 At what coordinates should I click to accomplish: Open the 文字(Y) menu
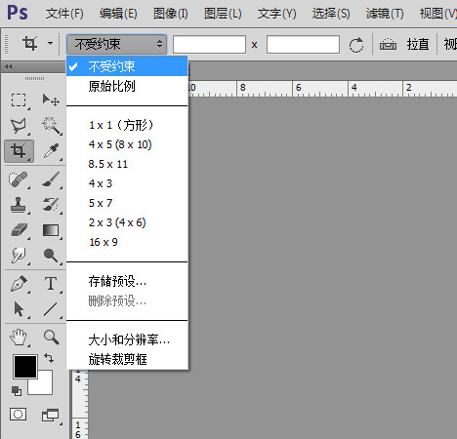tap(276, 14)
